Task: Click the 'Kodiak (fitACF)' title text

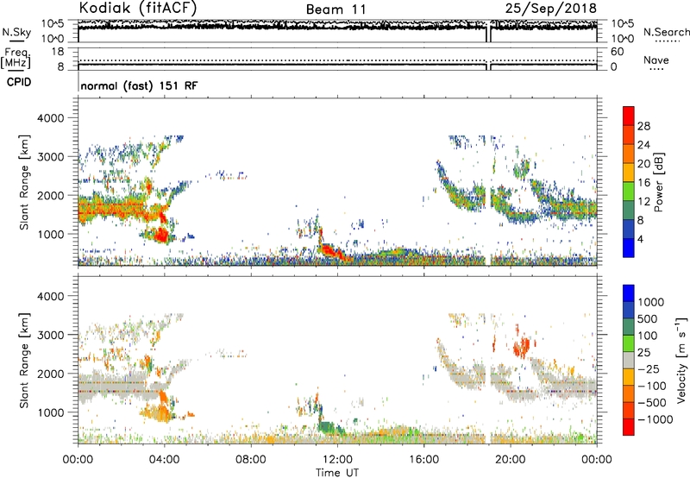Action: 138,9
